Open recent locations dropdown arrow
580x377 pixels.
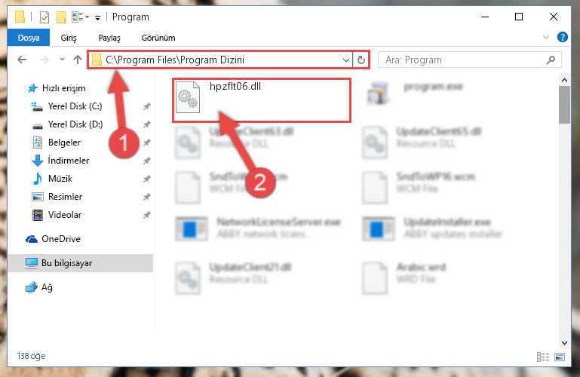click(x=62, y=60)
